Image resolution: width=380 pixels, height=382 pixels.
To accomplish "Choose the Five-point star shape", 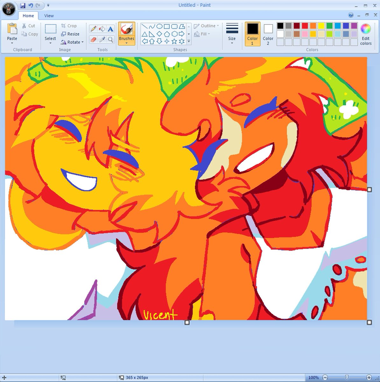I will (174, 41).
